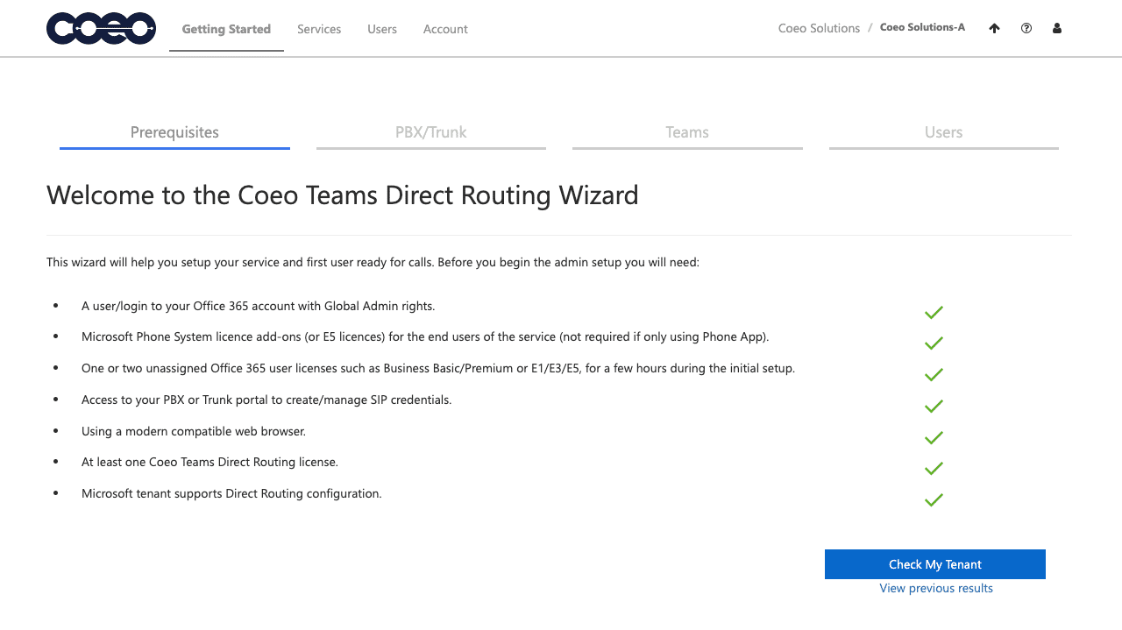This screenshot has width=1122, height=630.
Task: Click the Coeo Solutions breadcrumb
Action: 819,28
